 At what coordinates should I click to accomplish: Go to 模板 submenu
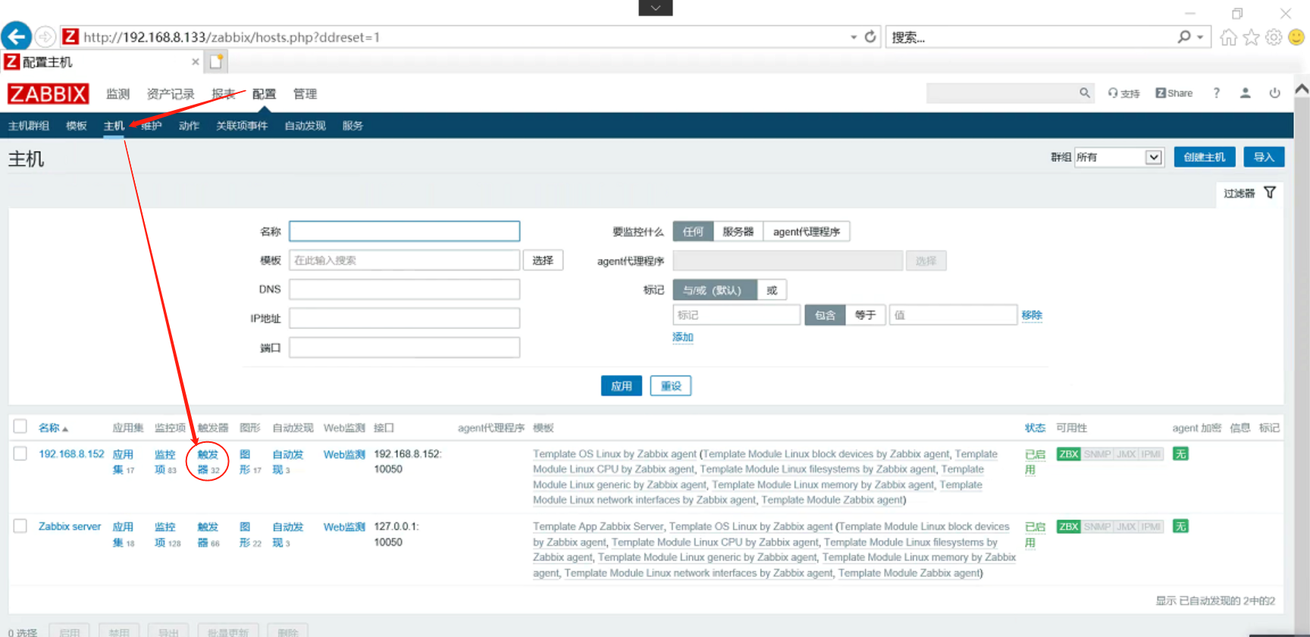[x=77, y=126]
